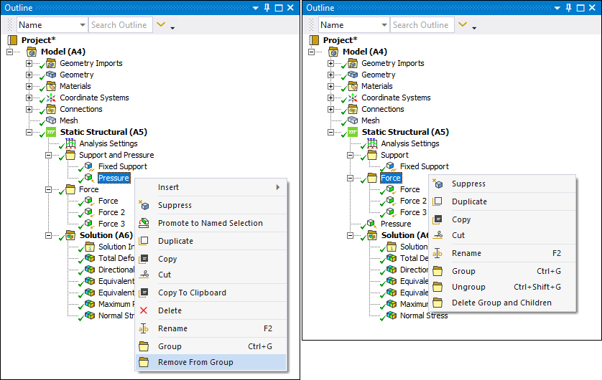Image resolution: width=602 pixels, height=380 pixels.
Task: Expand Materials in right panel
Action: [331, 86]
